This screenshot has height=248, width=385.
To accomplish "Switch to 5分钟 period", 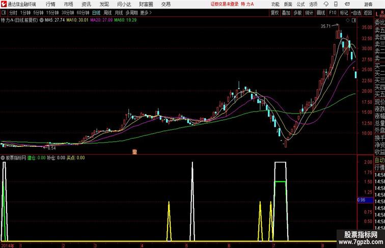I will click(38, 13).
